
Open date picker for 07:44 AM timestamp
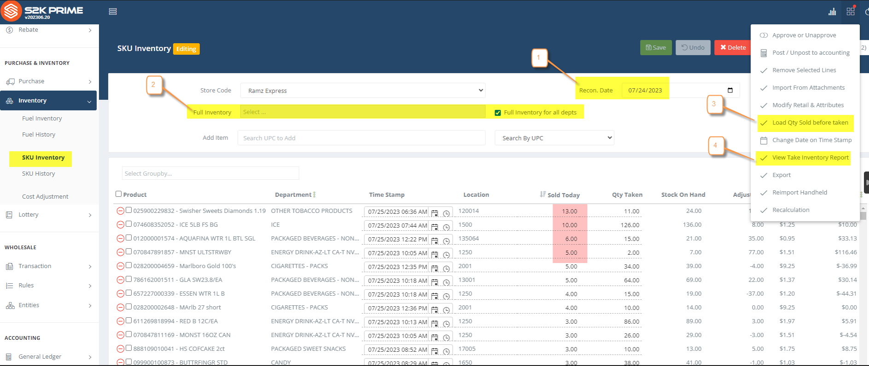click(x=435, y=227)
